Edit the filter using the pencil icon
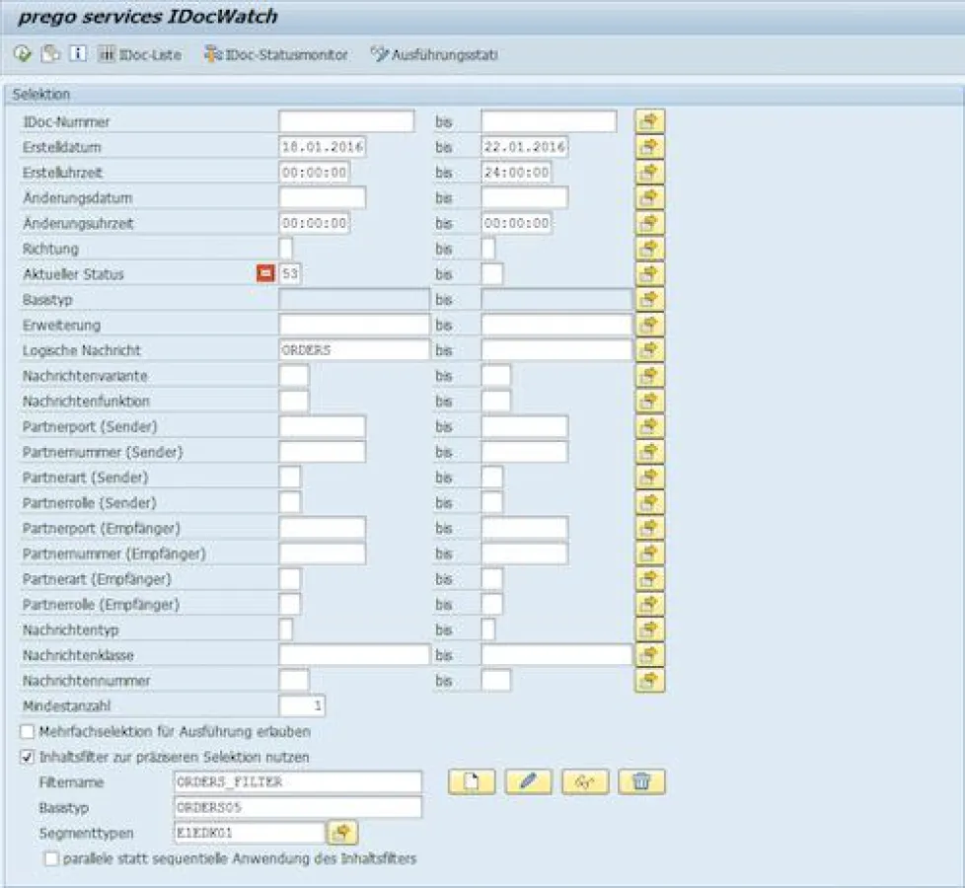This screenshot has width=965, height=888. pos(528,782)
